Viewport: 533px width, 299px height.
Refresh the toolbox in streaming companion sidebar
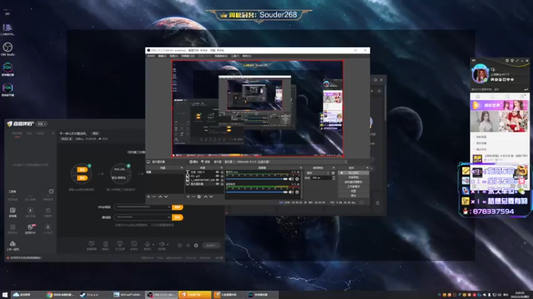click(51, 191)
